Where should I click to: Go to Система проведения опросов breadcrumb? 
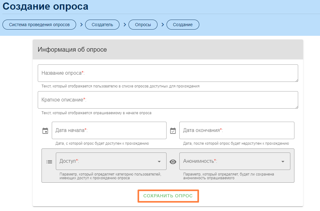click(x=39, y=25)
